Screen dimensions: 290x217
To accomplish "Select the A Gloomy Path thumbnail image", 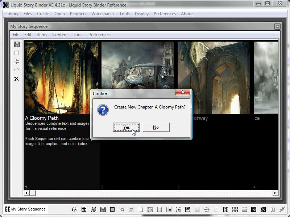I will click(x=61, y=77).
